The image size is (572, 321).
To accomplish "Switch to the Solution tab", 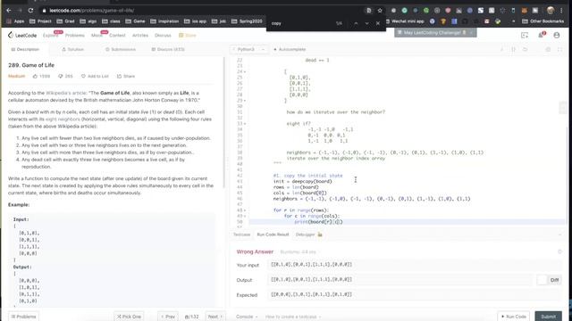I will point(72,49).
